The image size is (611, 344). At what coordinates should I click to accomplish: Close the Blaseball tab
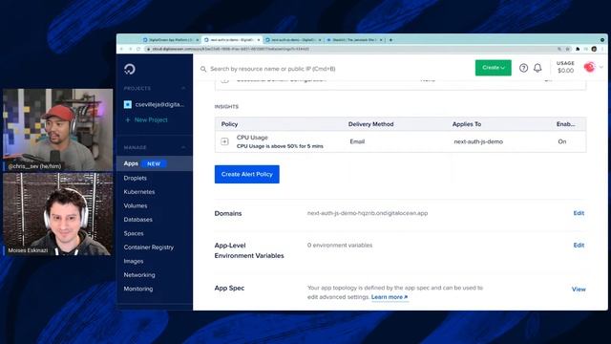click(381, 40)
